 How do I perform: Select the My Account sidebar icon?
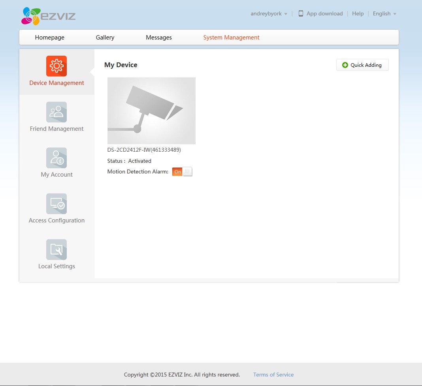tap(57, 158)
